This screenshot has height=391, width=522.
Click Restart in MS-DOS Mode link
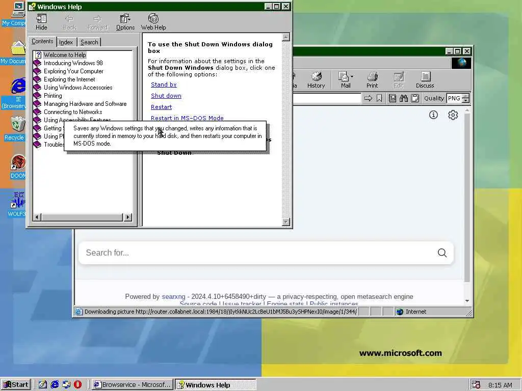click(x=187, y=118)
